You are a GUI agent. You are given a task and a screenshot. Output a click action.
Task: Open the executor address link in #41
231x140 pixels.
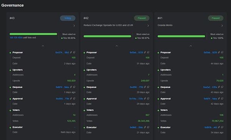[211, 127]
